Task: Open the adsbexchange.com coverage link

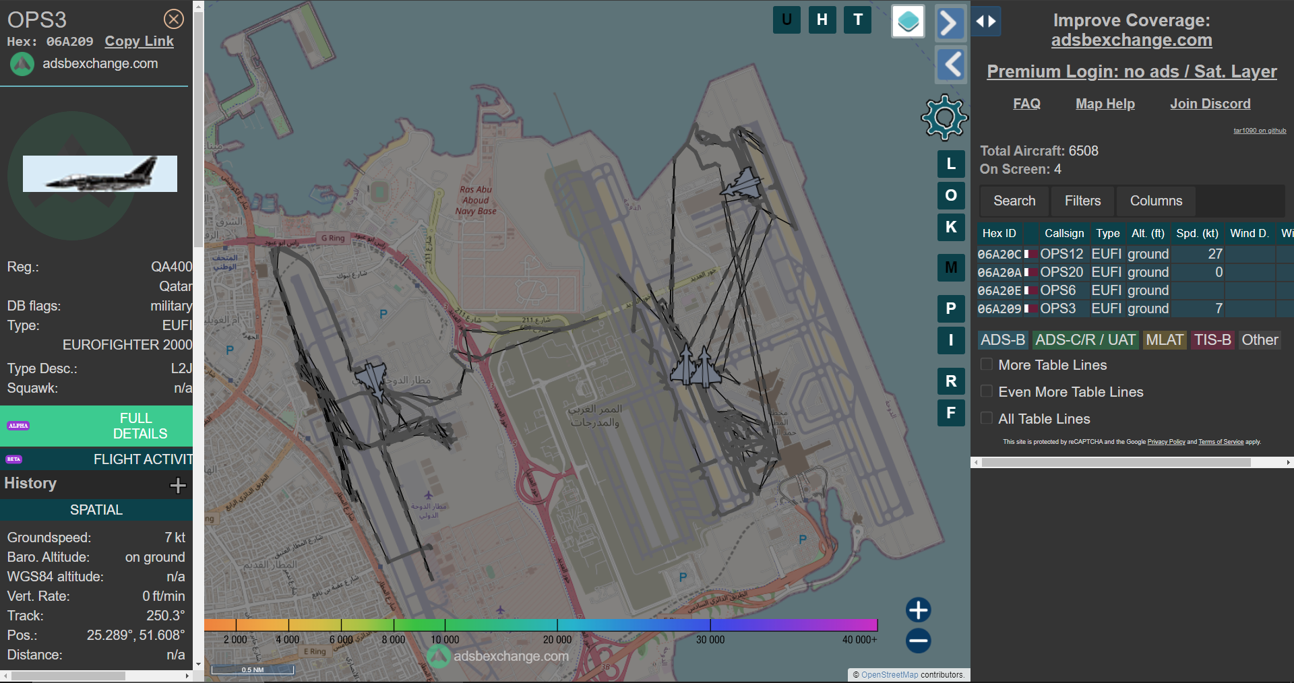Action: [1132, 40]
